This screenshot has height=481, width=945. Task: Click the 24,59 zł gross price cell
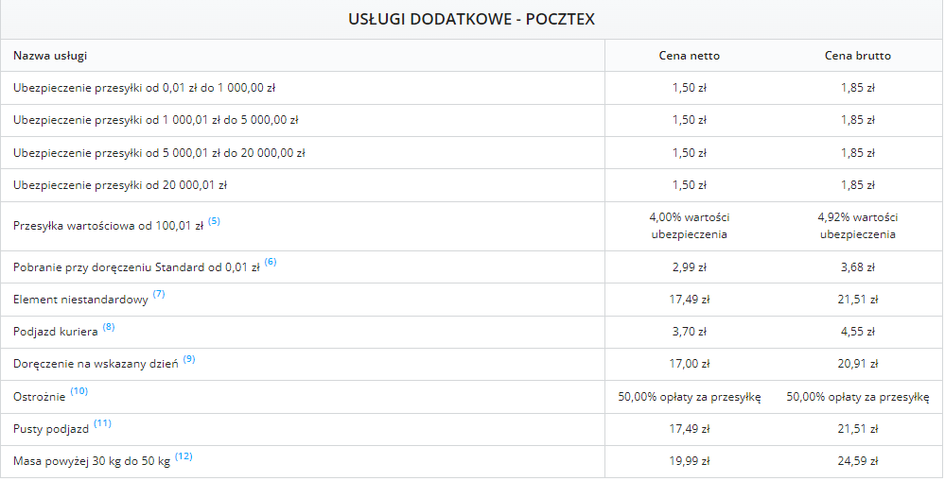pos(857,462)
